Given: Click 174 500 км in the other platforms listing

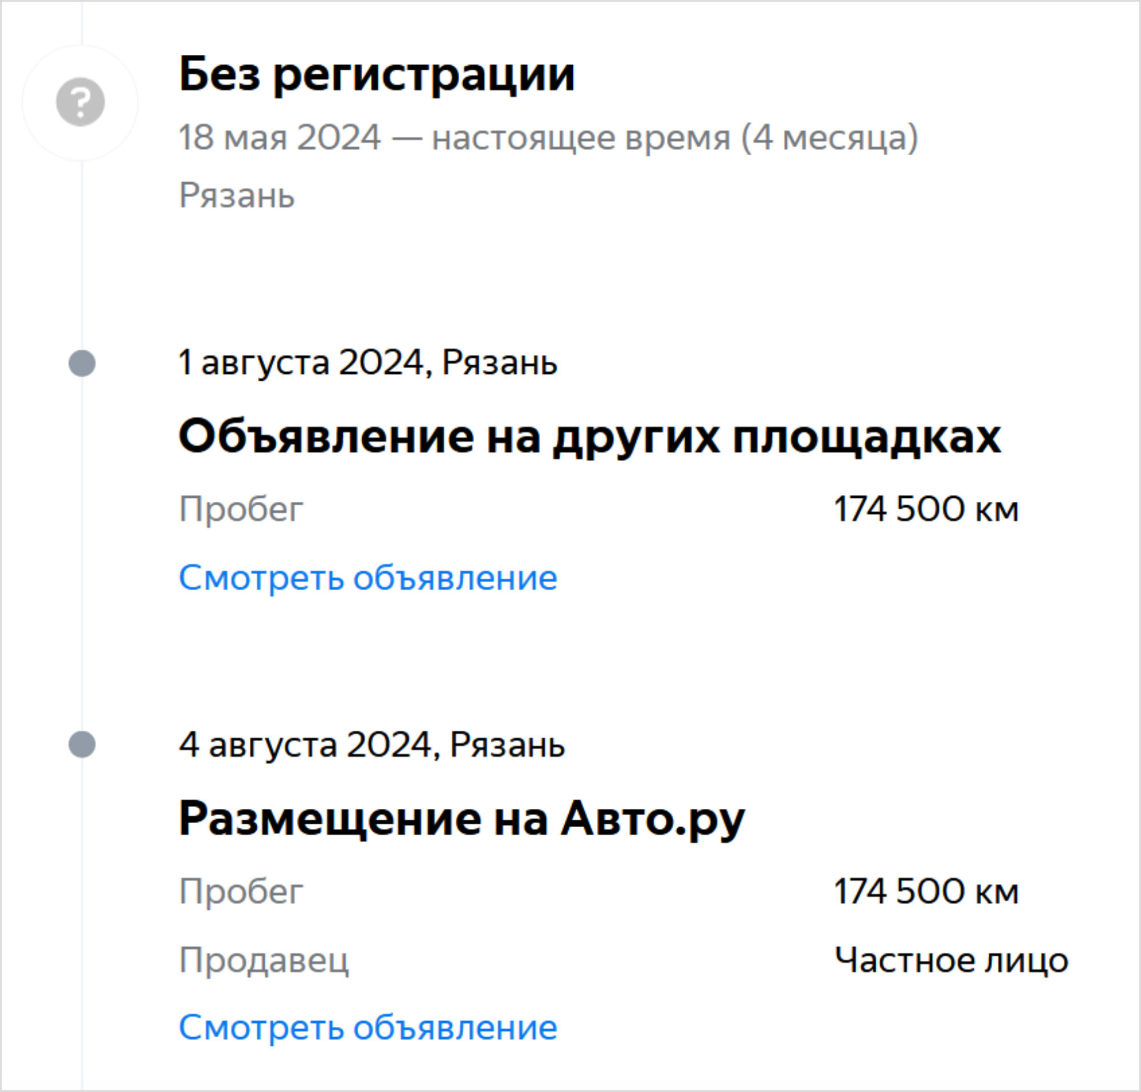Looking at the screenshot, I should [926, 509].
